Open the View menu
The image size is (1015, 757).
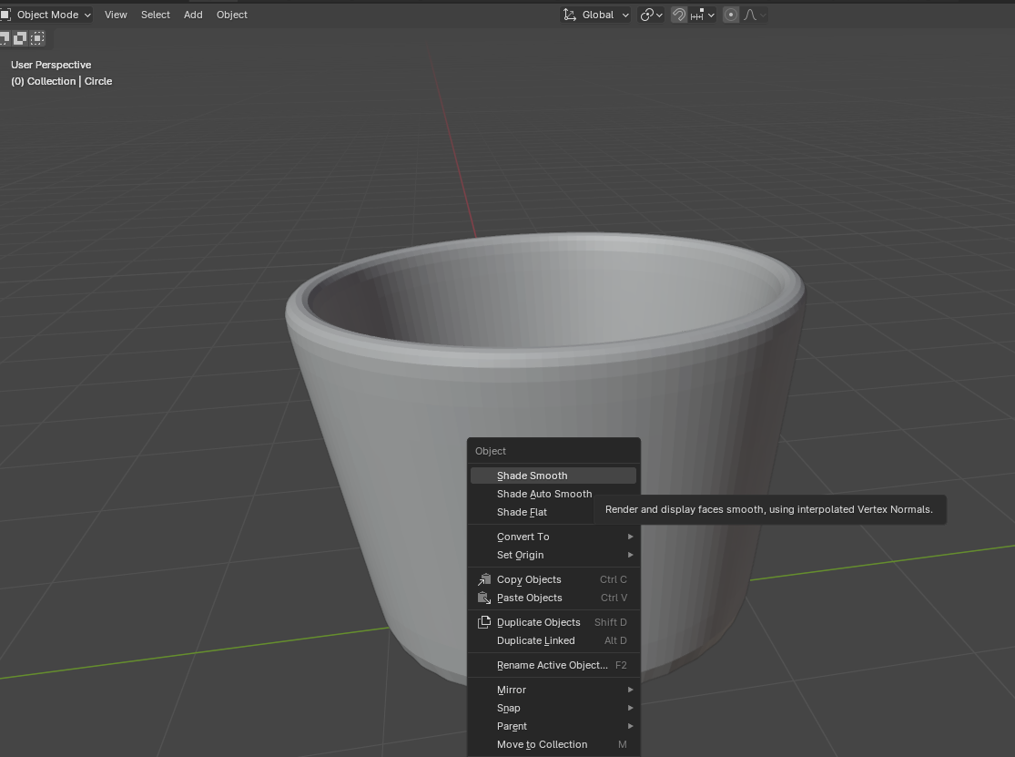coord(116,15)
